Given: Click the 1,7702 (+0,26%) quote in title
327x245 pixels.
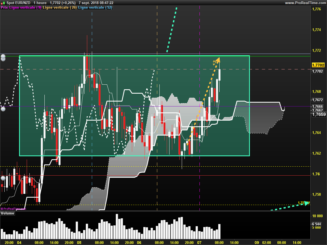Looking at the screenshot, I should [63, 3].
